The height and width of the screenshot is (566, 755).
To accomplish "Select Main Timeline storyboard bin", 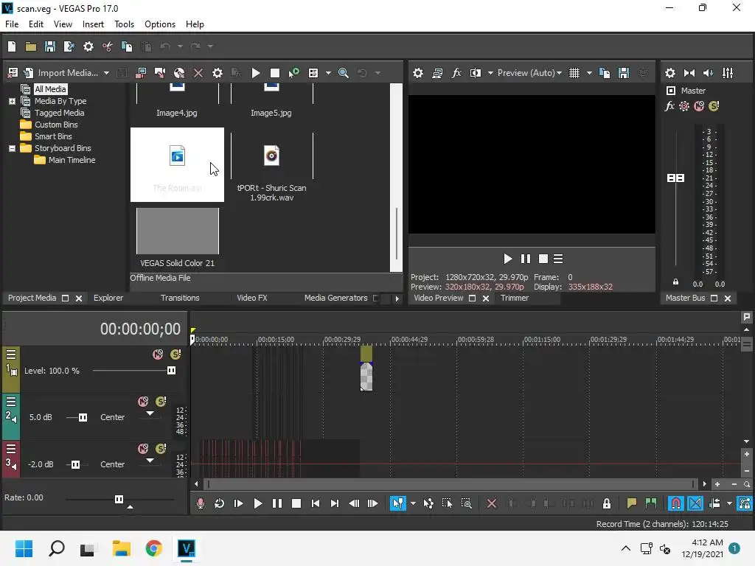I will (72, 160).
